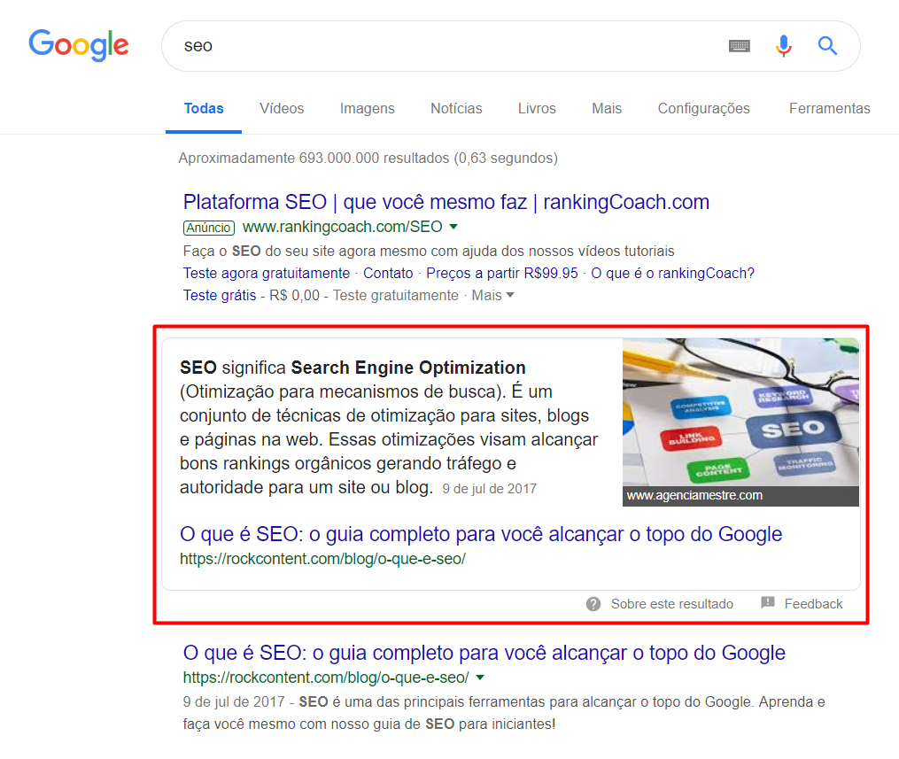The height and width of the screenshot is (759, 899).
Task: Expand the dropdown arrow beside rankingcoach.com/SEO
Action: tap(453, 227)
